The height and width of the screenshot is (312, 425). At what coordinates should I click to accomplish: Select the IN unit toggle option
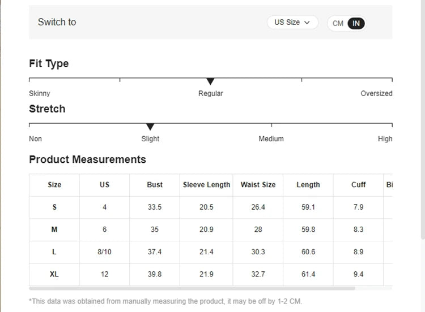click(356, 23)
